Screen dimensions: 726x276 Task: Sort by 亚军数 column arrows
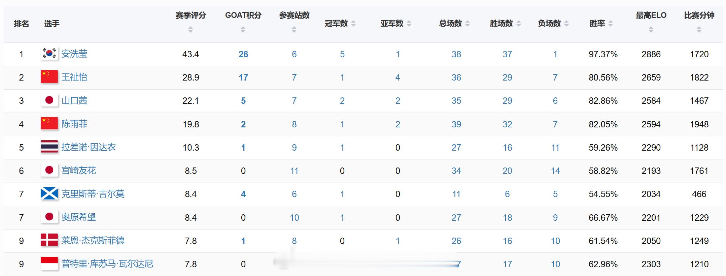tap(409, 24)
